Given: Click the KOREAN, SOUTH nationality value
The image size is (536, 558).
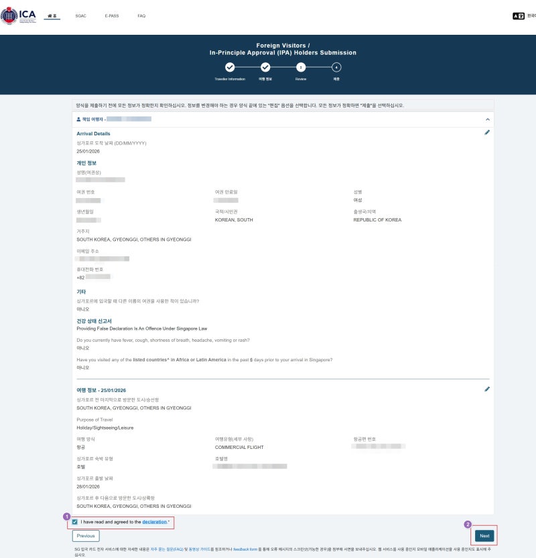Looking at the screenshot, I should tap(234, 220).
